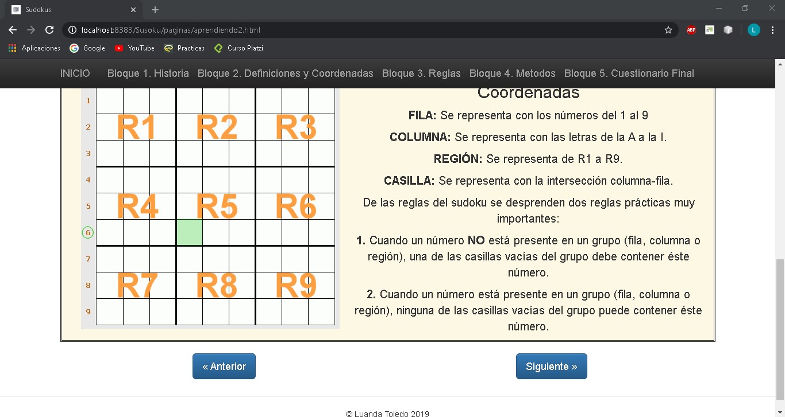
Task: Reload the Sudokus page
Action: (50, 30)
